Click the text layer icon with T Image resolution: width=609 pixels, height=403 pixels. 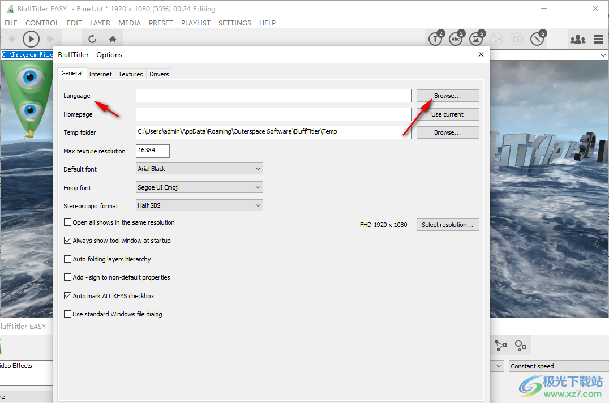(435, 39)
